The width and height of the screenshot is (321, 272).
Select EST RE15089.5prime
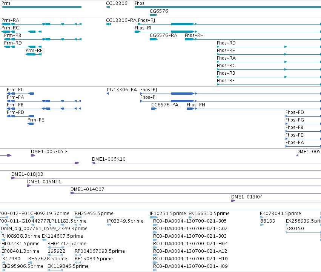(x=78, y=263)
